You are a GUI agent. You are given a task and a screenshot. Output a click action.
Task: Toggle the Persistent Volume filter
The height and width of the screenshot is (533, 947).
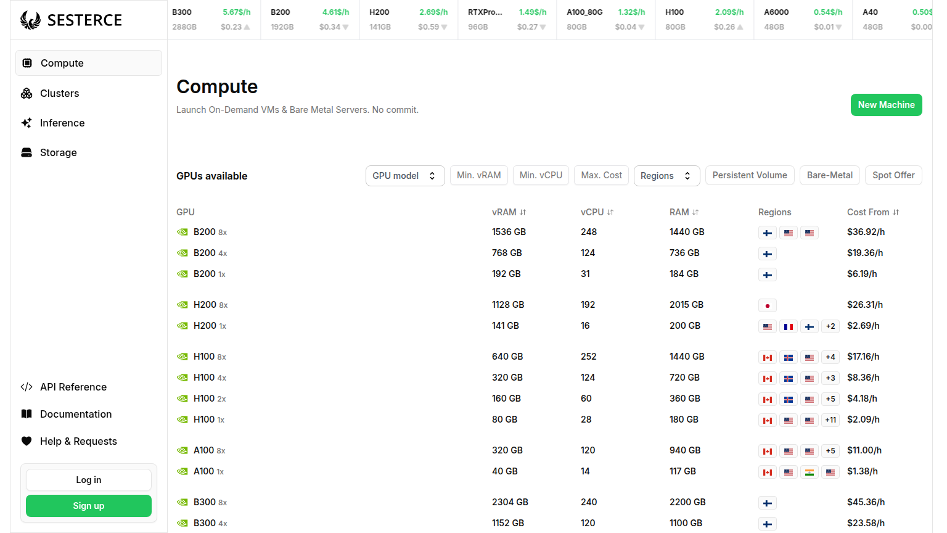coord(750,175)
